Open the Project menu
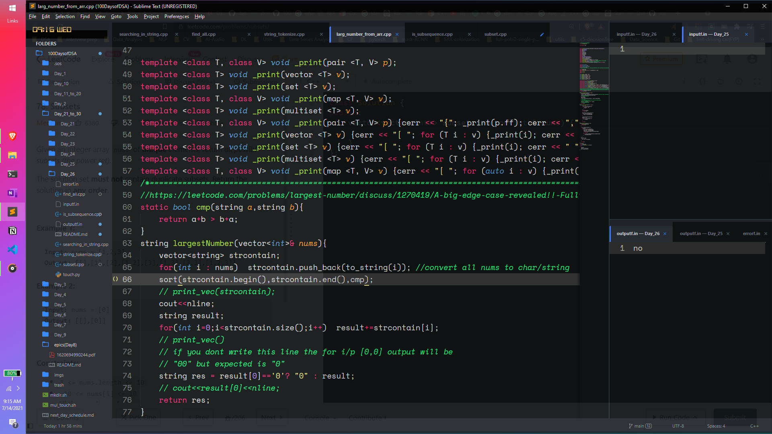 [x=151, y=16]
